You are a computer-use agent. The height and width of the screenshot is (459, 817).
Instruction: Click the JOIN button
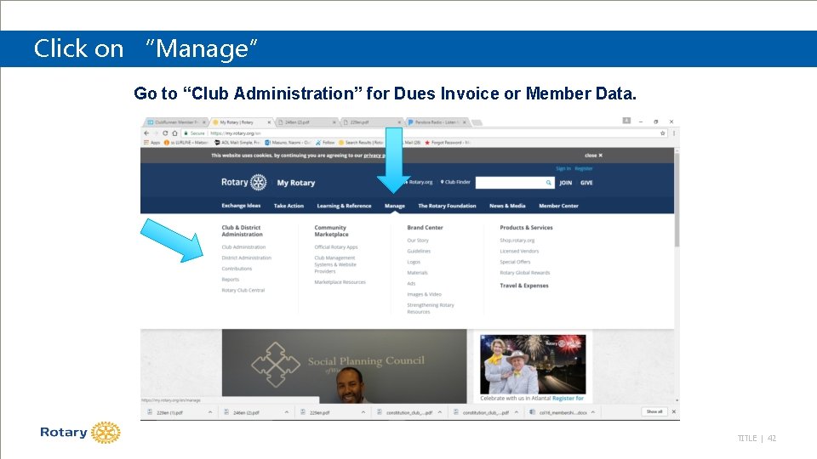pos(565,183)
